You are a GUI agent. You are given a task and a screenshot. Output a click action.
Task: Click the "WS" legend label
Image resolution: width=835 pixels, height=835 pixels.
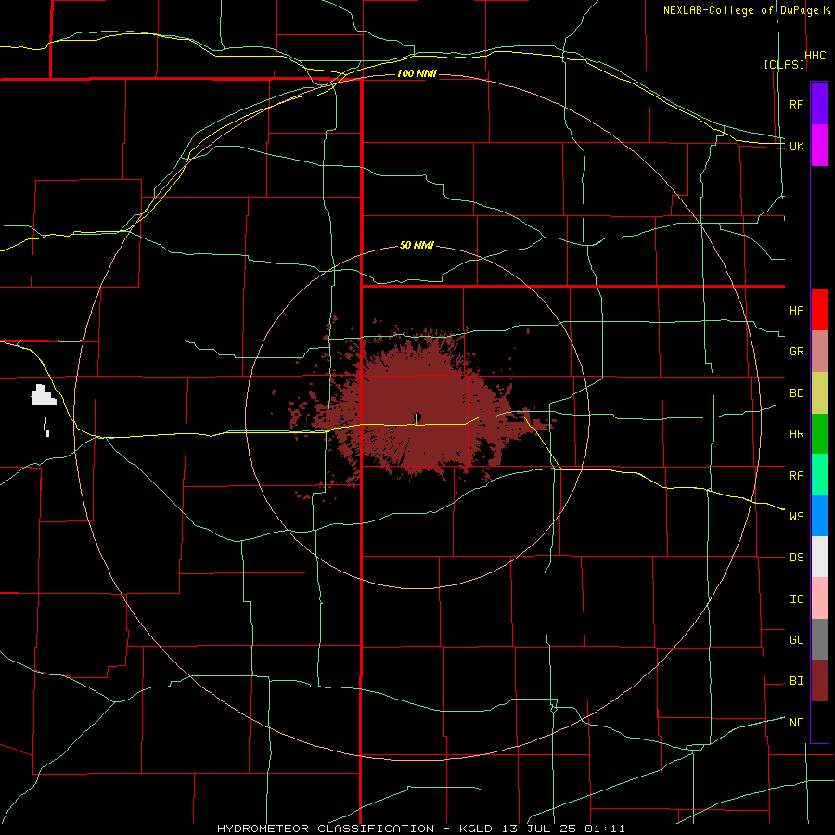tap(796, 516)
